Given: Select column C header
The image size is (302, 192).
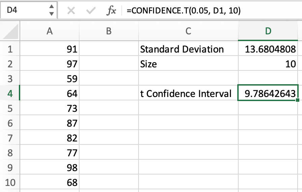Looking at the screenshot, I should tap(188, 31).
